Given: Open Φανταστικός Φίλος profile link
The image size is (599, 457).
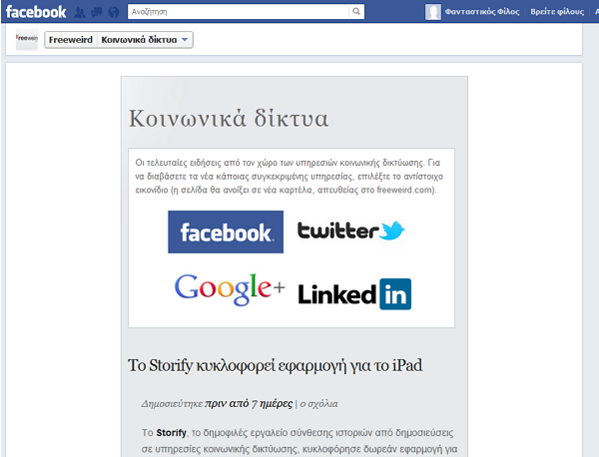Looking at the screenshot, I should click(x=482, y=12).
